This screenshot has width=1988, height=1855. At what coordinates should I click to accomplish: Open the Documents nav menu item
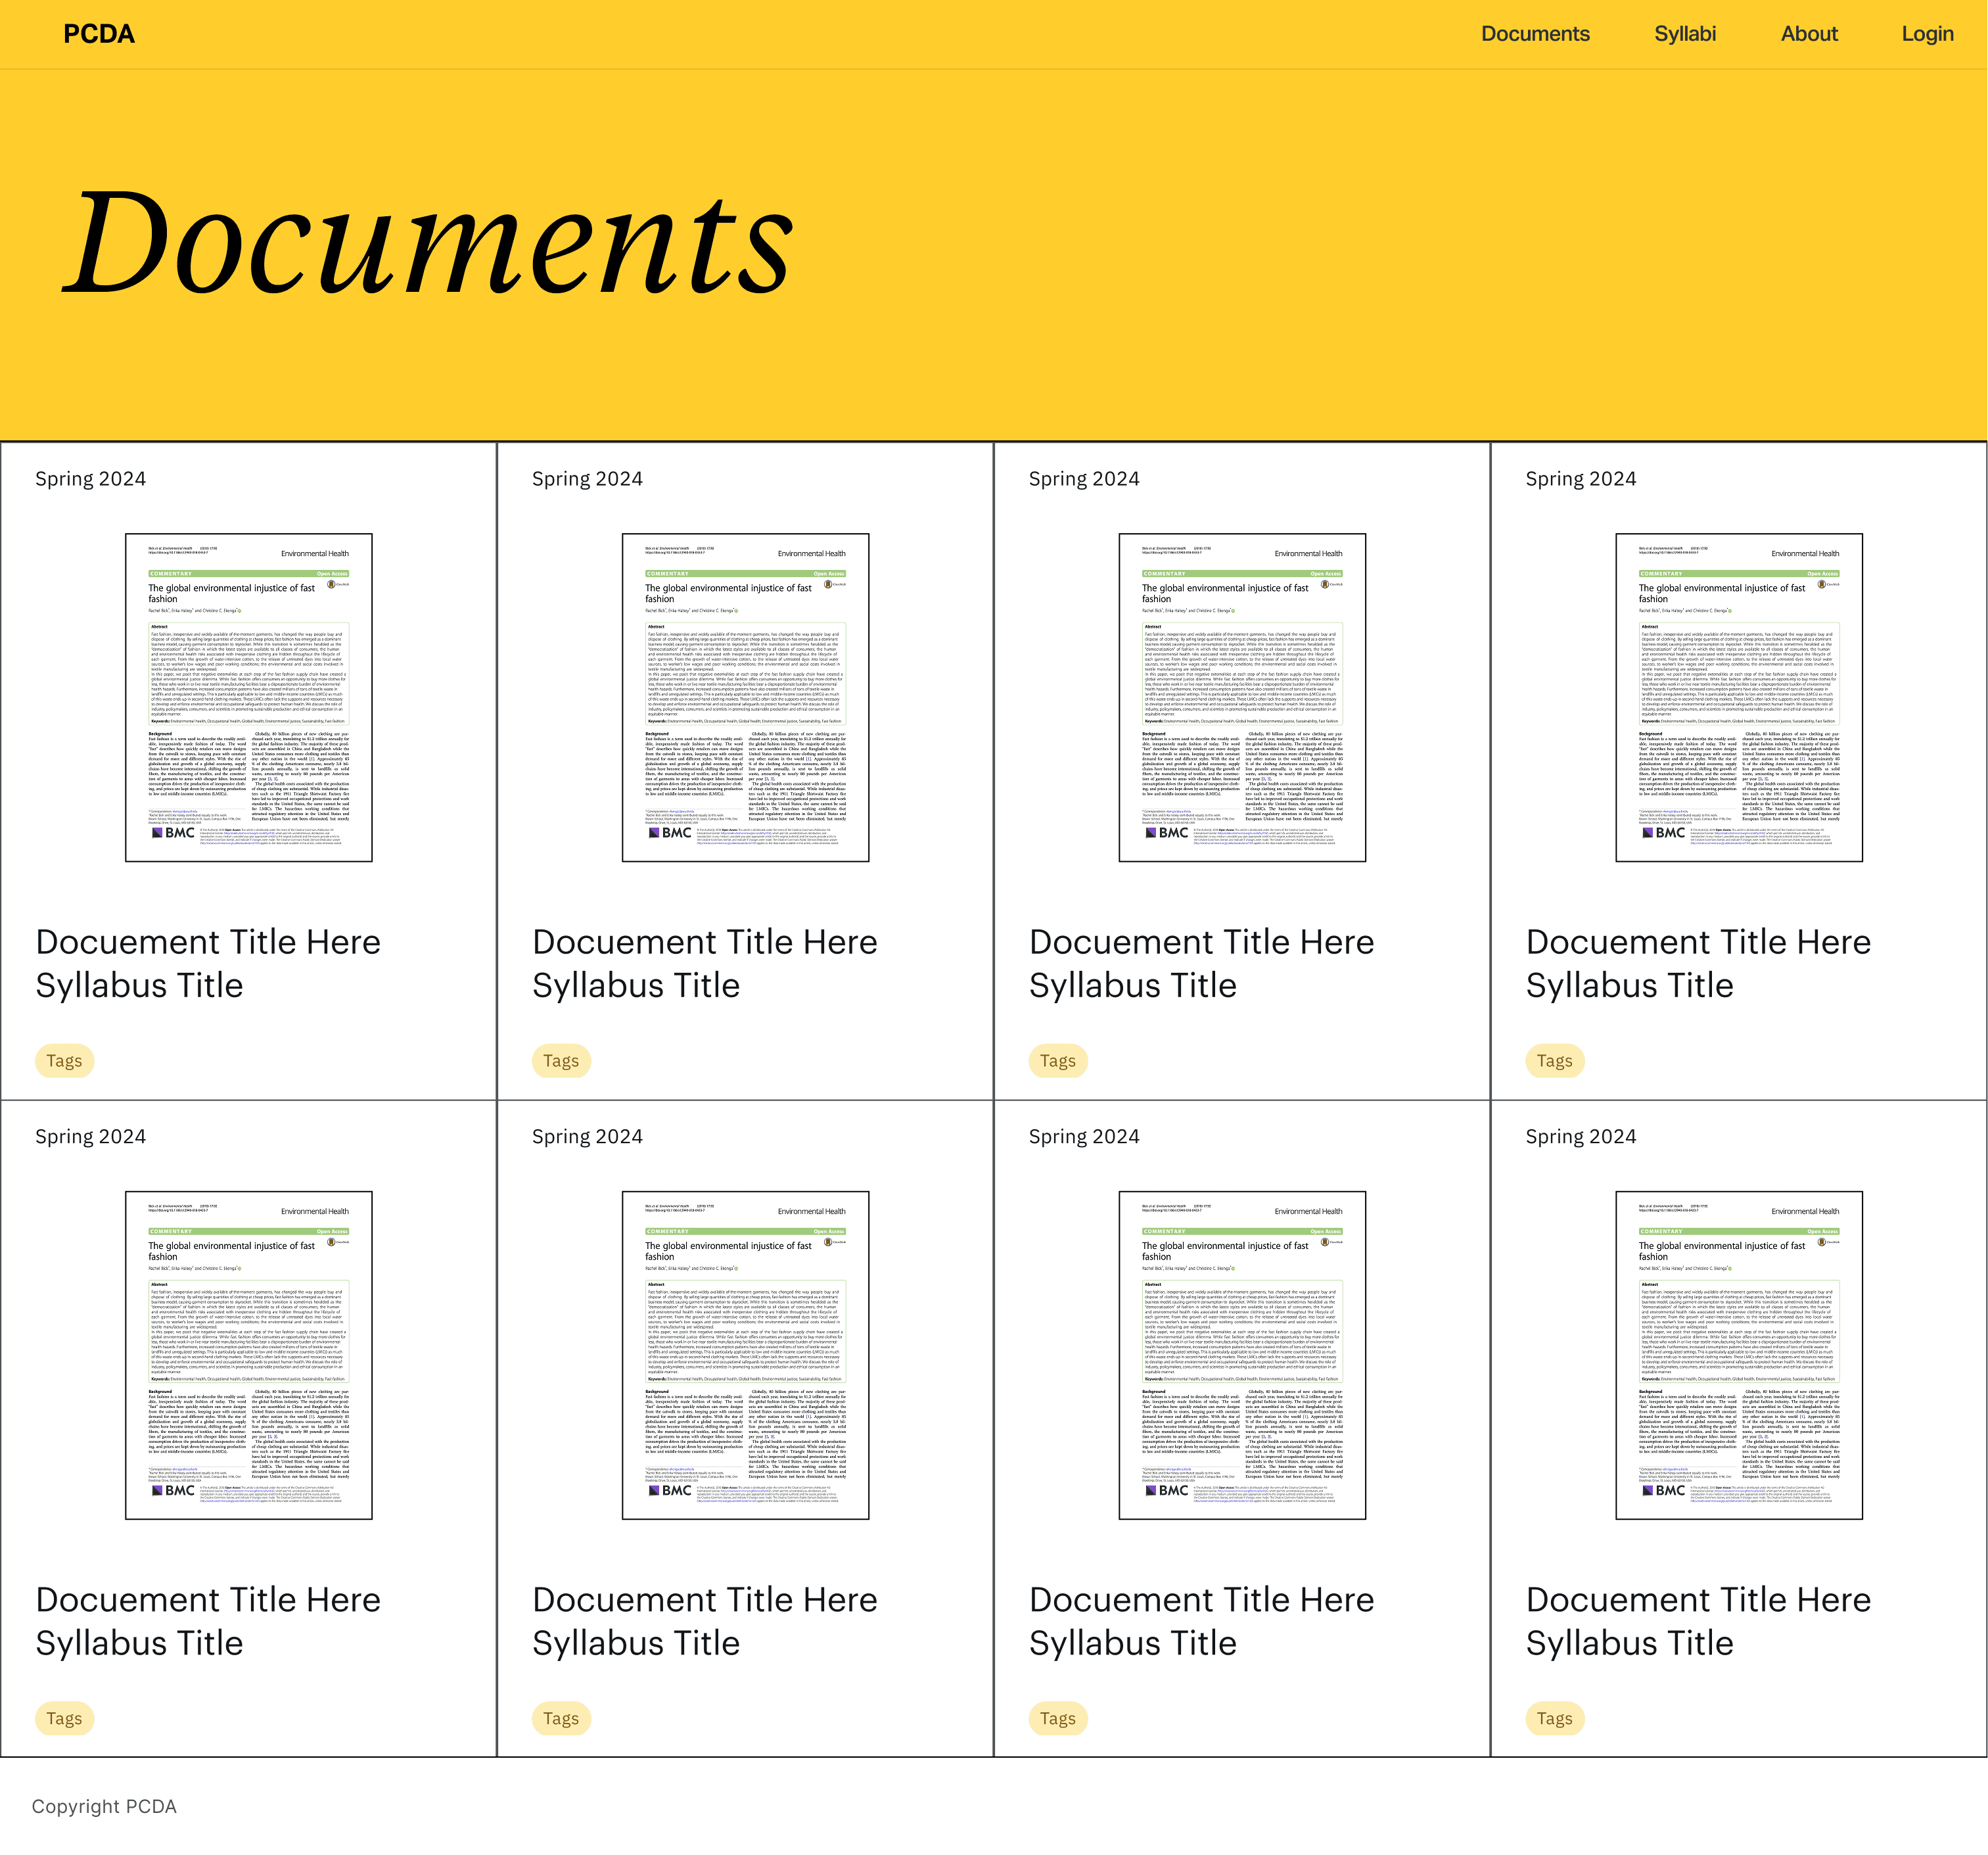[1534, 34]
